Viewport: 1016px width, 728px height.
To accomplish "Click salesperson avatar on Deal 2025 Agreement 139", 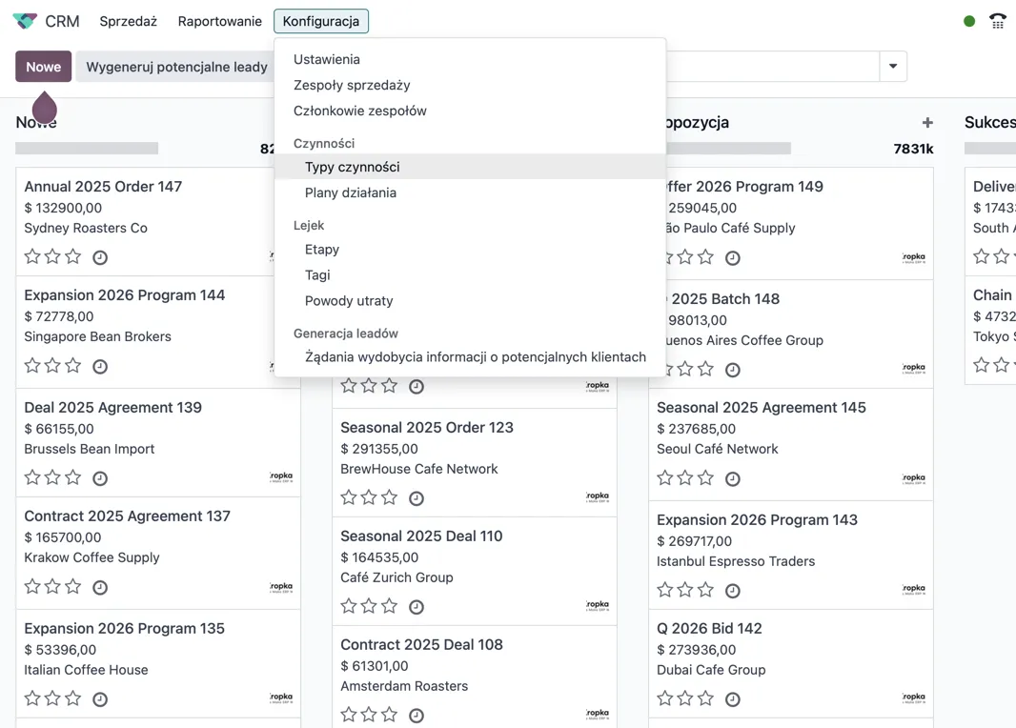I will point(281,477).
